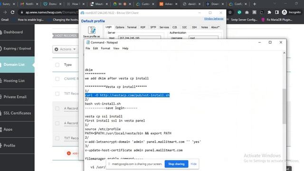The width and height of the screenshot is (304, 171).
Task: Open Fix MariaDB Plugin bookmark
Action: click(277, 20)
